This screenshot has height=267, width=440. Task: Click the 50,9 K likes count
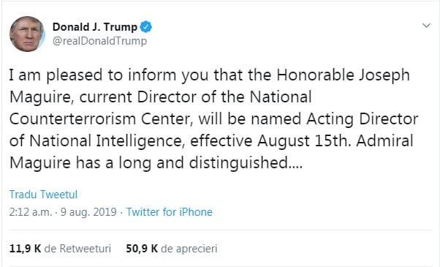click(142, 249)
